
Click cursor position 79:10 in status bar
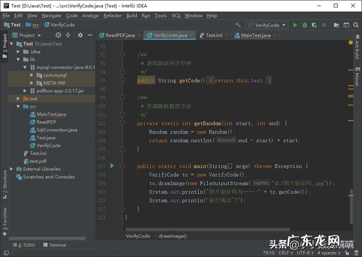269,253
